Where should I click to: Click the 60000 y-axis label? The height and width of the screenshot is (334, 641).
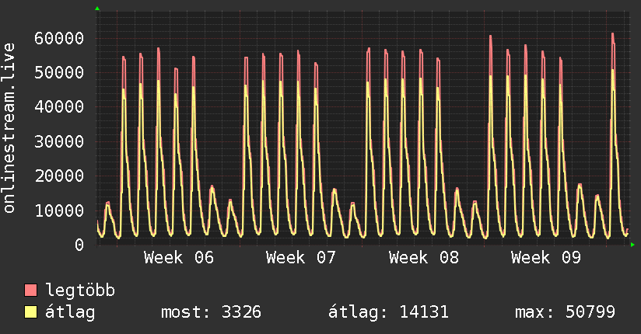tap(59, 38)
